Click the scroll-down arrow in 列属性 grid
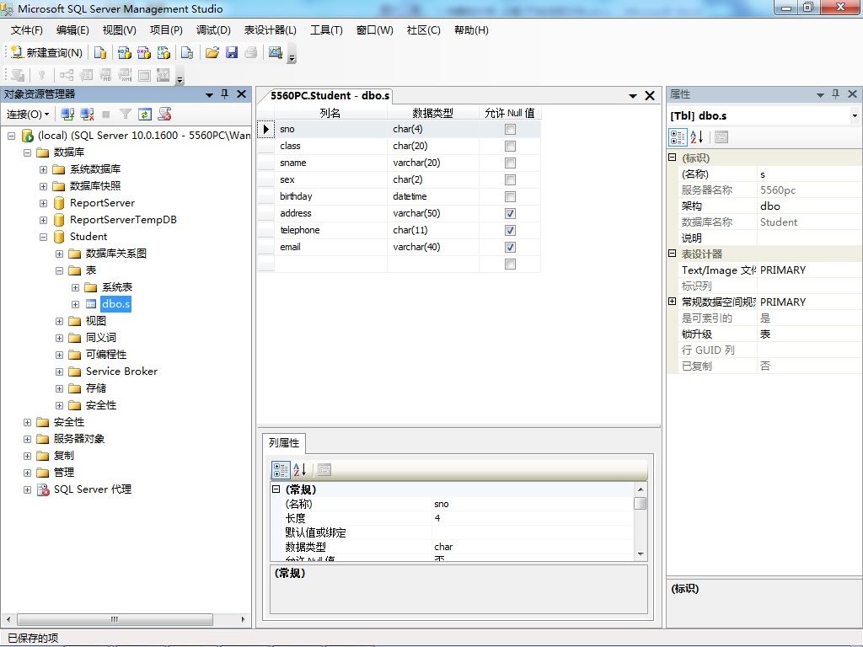This screenshot has height=647, width=863. pos(641,554)
